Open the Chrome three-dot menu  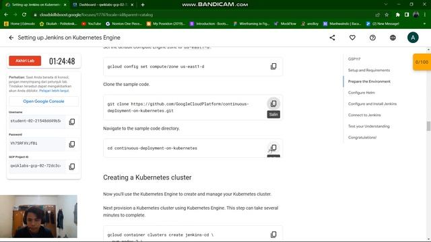[x=425, y=15]
